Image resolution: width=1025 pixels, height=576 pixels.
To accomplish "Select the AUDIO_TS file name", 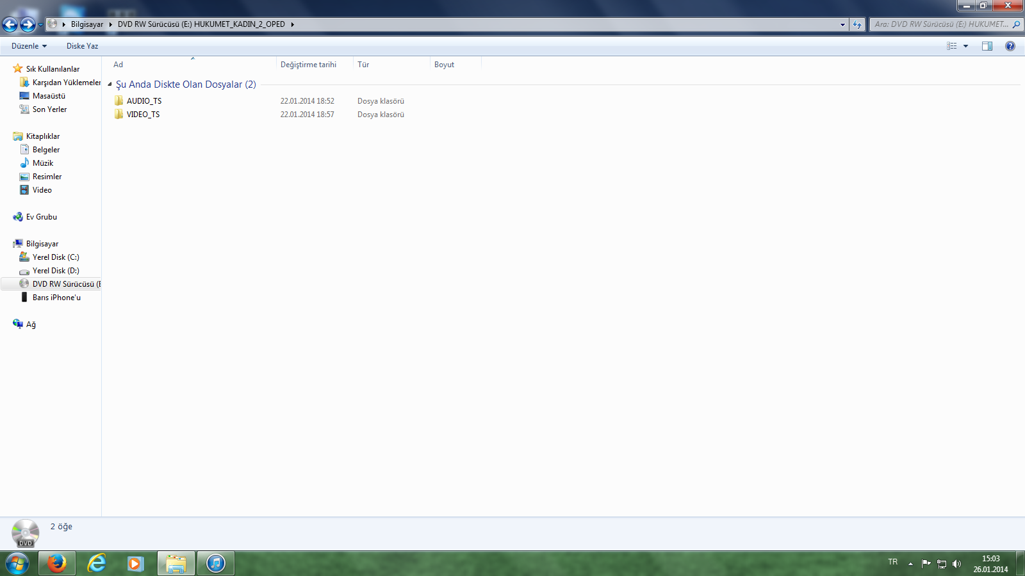I will tap(144, 101).
